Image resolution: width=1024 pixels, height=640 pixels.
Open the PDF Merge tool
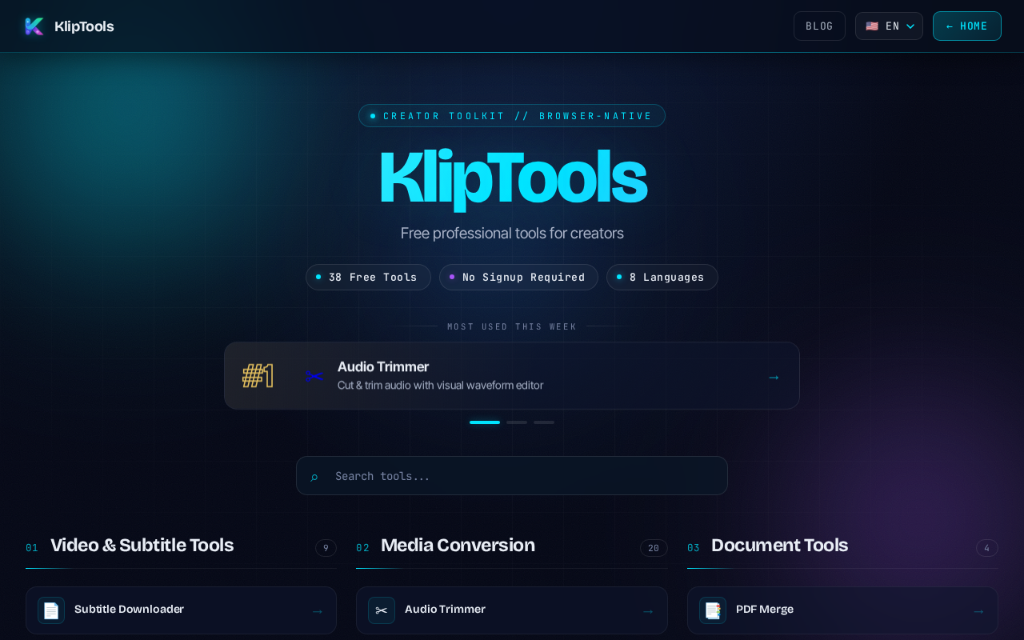pos(842,610)
